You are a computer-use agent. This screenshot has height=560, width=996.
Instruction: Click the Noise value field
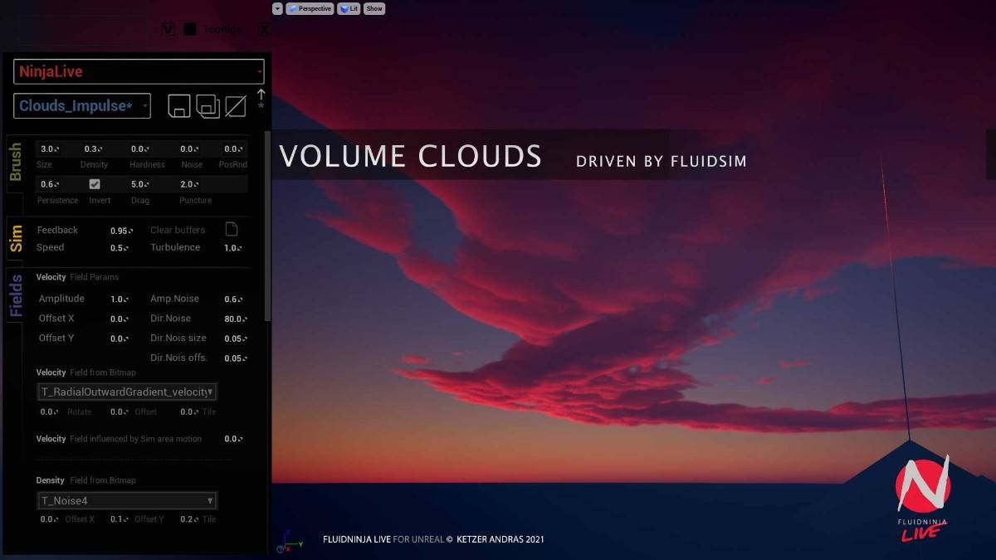[189, 149]
